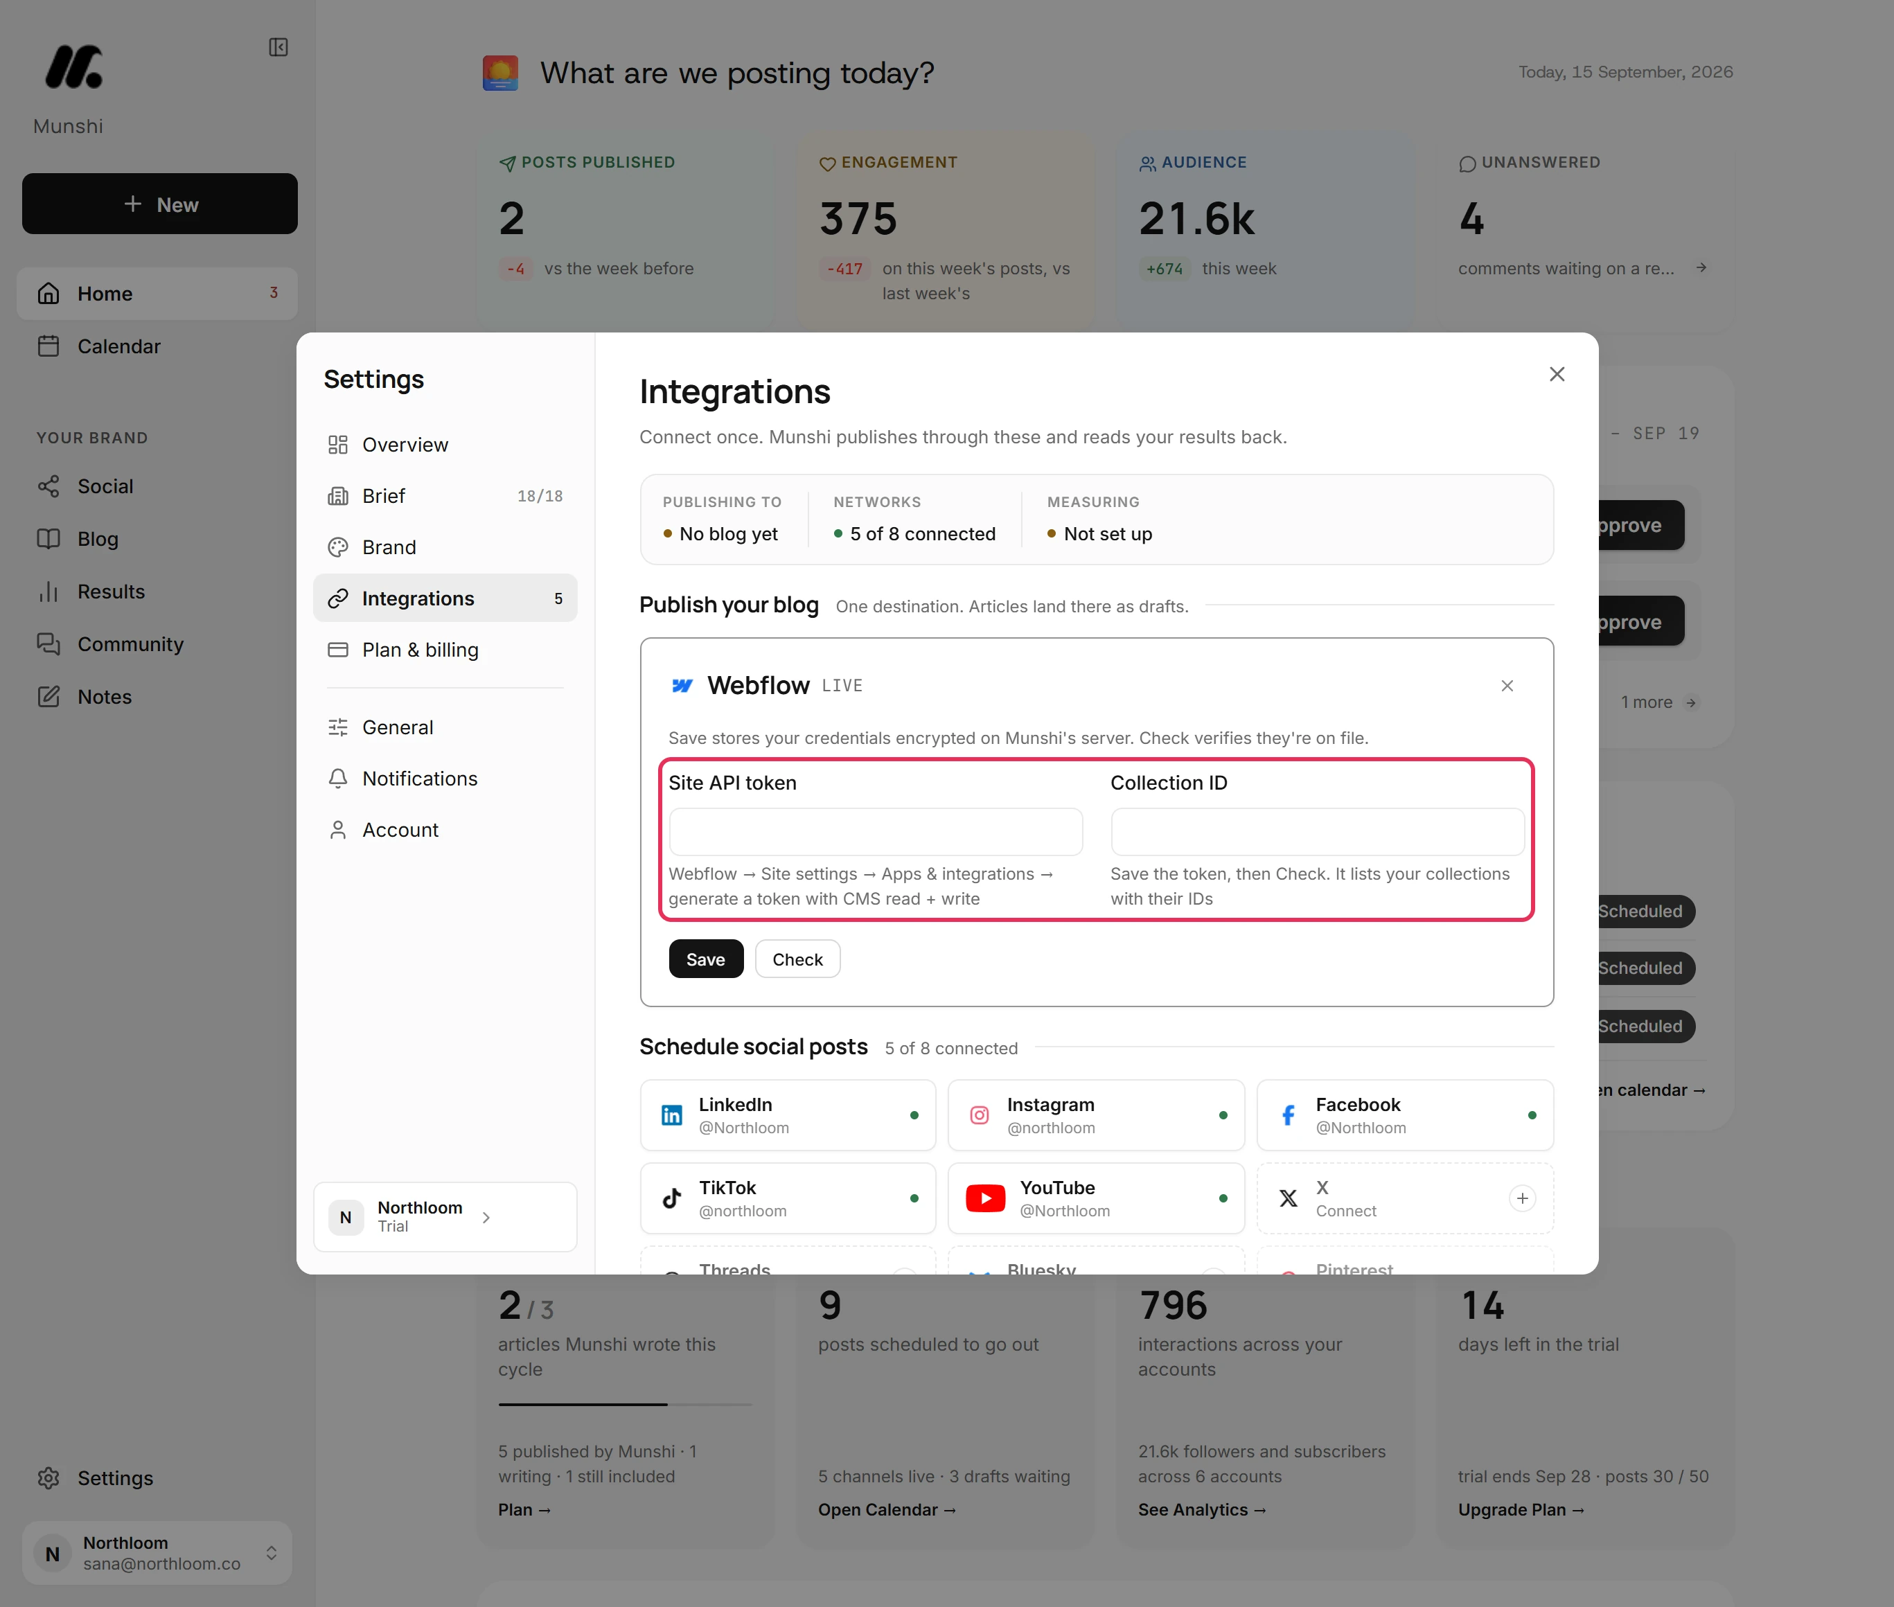Open Results in sidebar
This screenshot has width=1894, height=1607.
click(157, 592)
